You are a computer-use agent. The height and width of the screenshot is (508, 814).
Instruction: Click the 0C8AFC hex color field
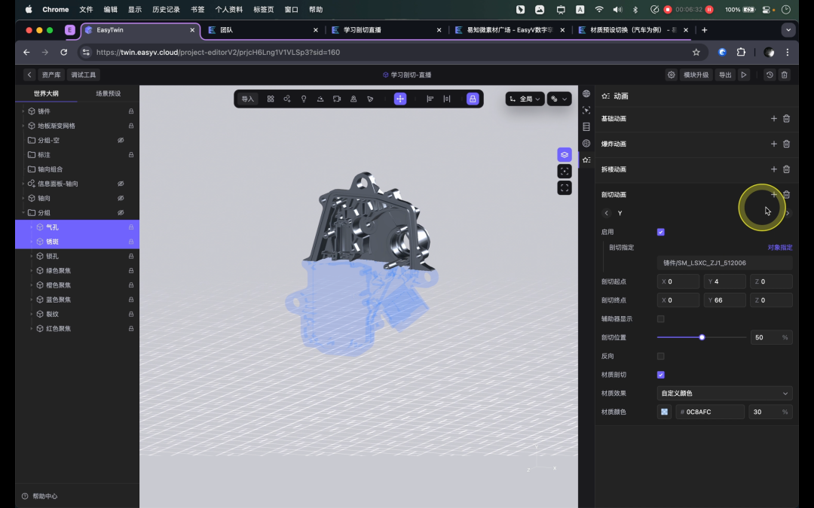[710, 412]
